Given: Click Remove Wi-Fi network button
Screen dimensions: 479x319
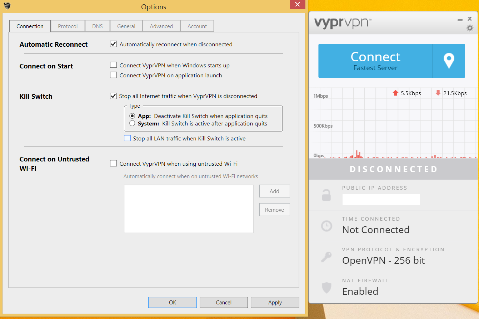Looking at the screenshot, I should tap(274, 210).
